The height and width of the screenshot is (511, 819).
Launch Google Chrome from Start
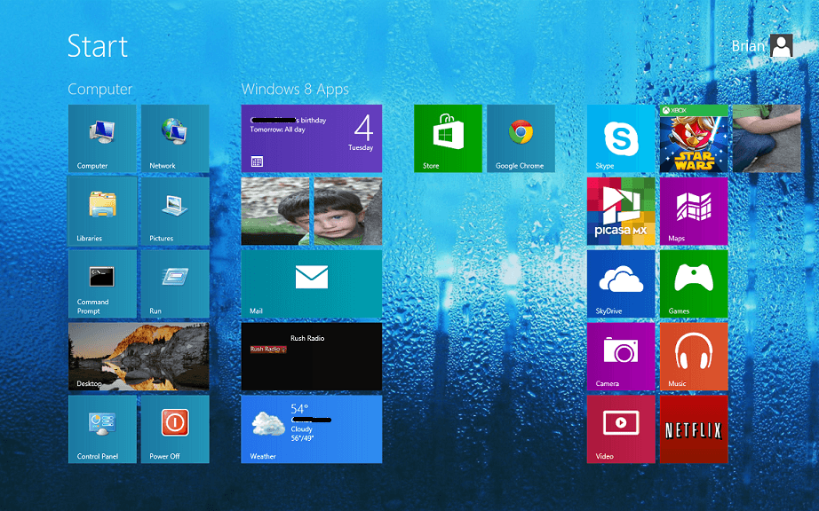pyautogui.click(x=520, y=138)
